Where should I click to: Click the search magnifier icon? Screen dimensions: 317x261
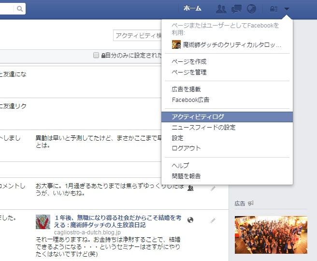(20, 9)
